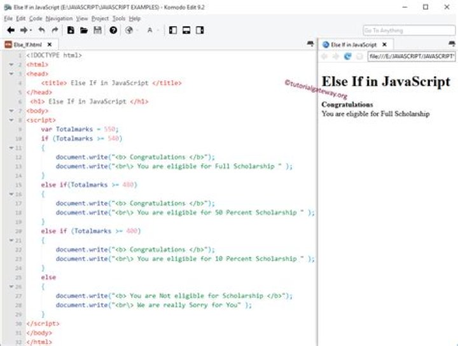Screen dimensions: 458x346
Task: Click the preview browser URL field
Action: pyautogui.click(x=412, y=57)
